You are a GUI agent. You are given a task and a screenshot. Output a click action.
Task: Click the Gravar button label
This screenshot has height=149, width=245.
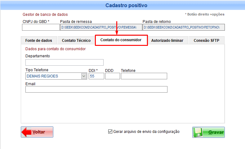[x=216, y=132]
